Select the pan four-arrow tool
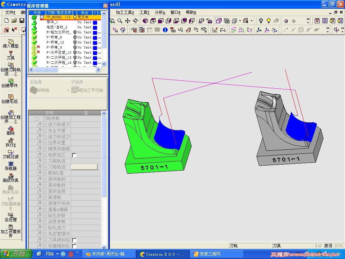Image resolution: width=345 pixels, height=259 pixels. click(127, 21)
